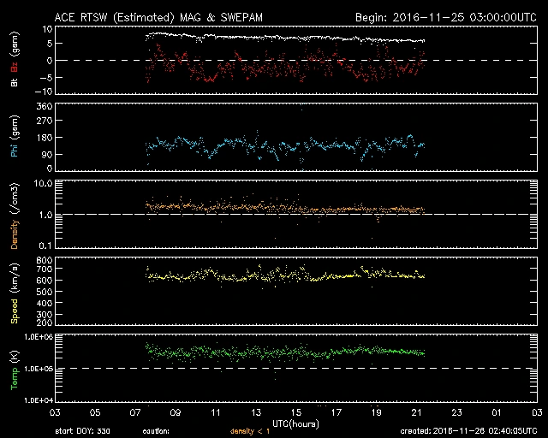The width and height of the screenshot is (548, 438).
Task: Click the chart title 'ACE RTSW (Estimated) MAG & SWEPAM'
Action: [158, 17]
